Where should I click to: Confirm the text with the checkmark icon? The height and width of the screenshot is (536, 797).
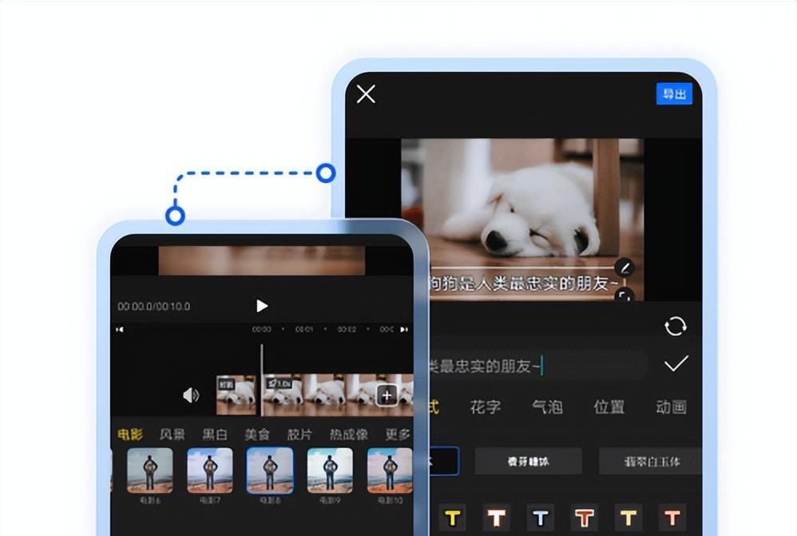tap(676, 363)
